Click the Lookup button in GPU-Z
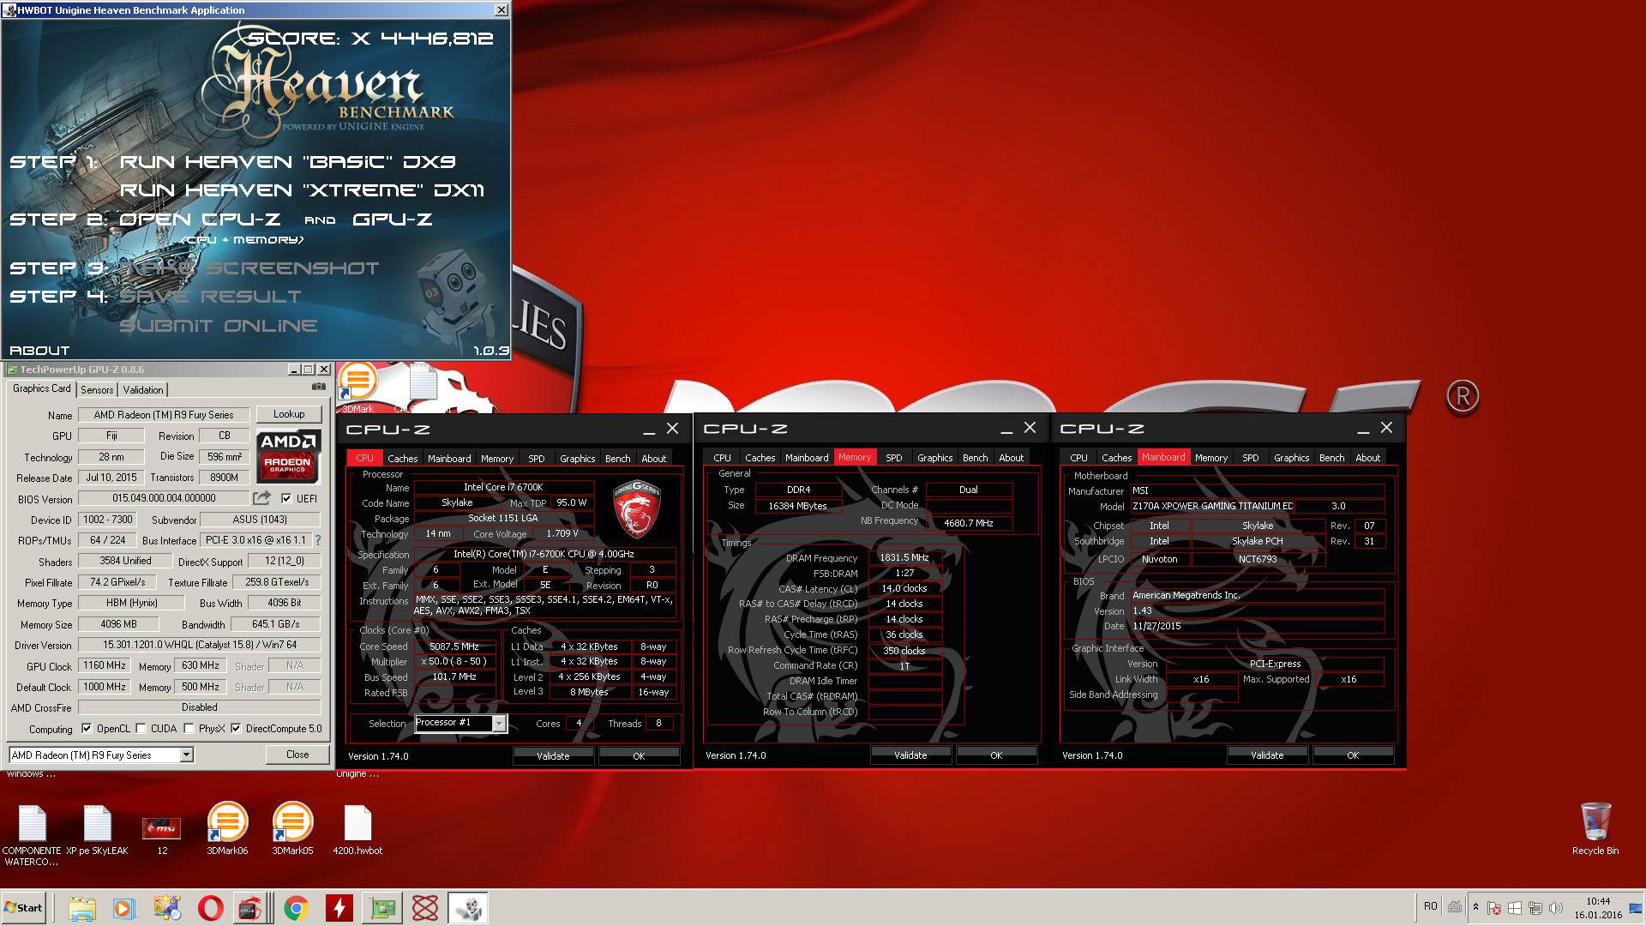The image size is (1646, 926). (x=289, y=414)
